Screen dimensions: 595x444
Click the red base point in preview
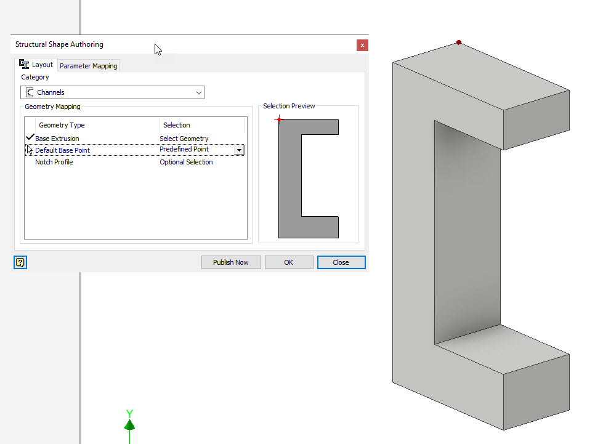click(279, 119)
